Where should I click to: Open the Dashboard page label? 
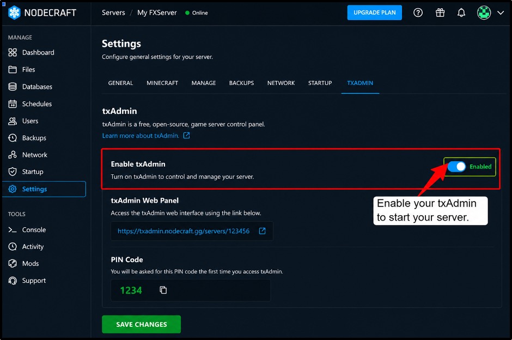point(38,53)
